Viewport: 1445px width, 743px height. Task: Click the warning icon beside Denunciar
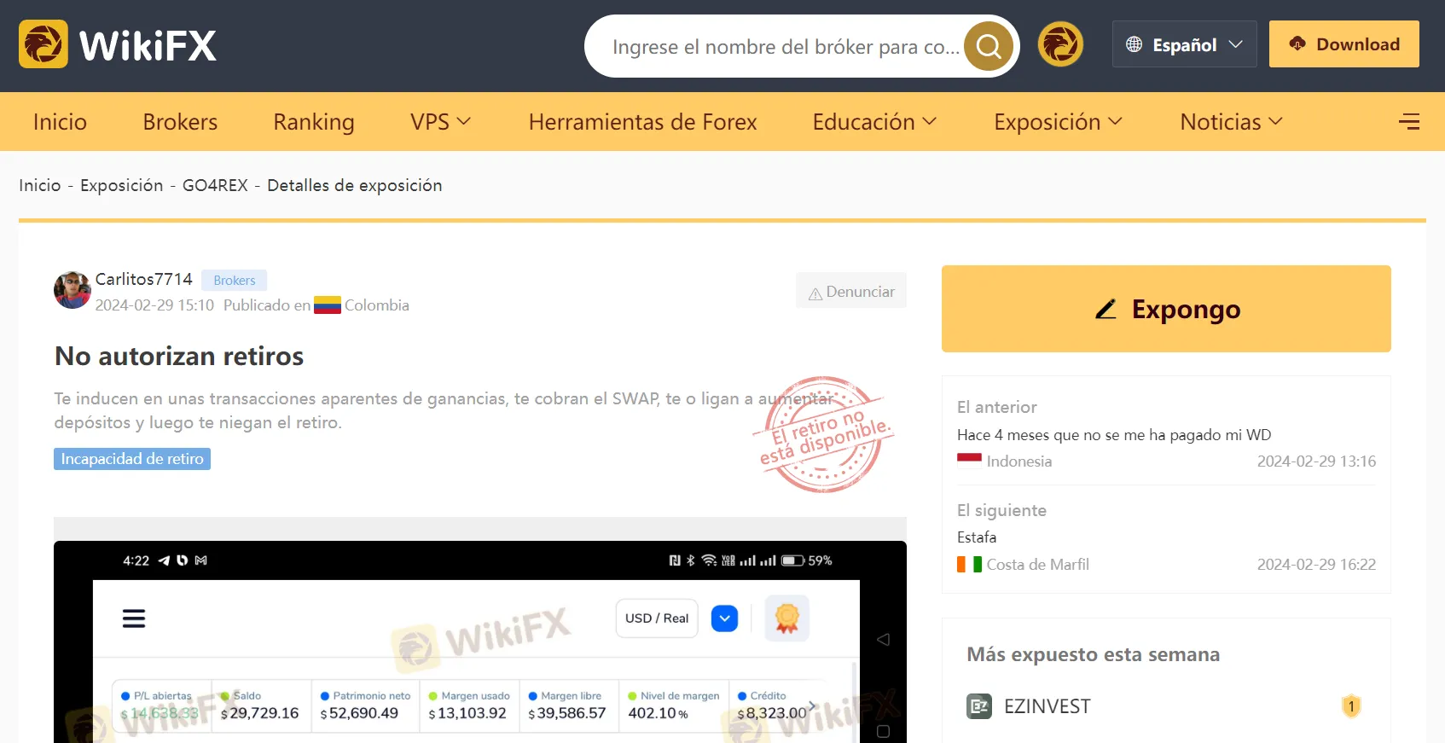(815, 293)
